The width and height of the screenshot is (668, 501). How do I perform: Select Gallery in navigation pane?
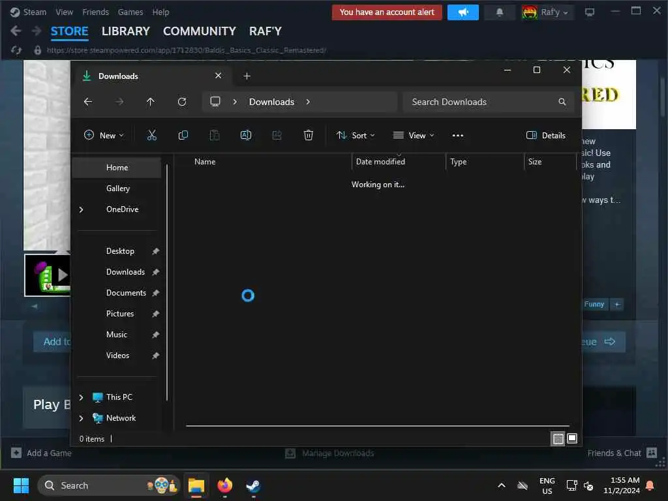click(117, 189)
